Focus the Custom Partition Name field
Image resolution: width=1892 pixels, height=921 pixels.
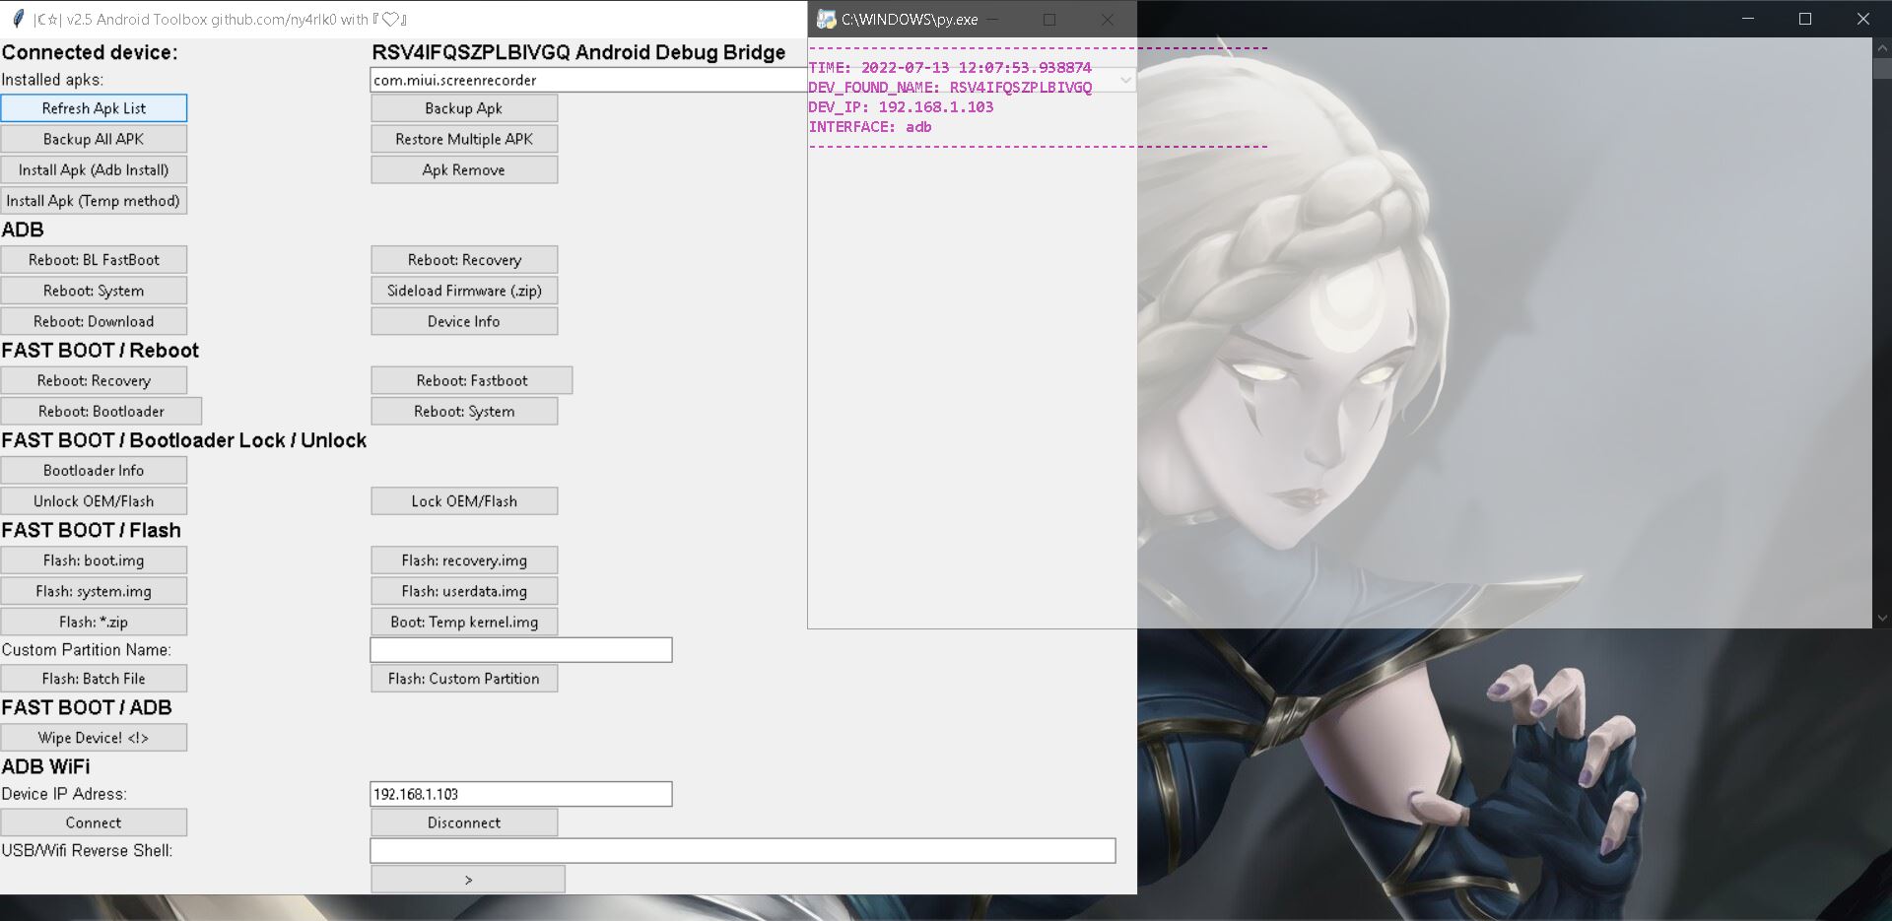coord(521,650)
